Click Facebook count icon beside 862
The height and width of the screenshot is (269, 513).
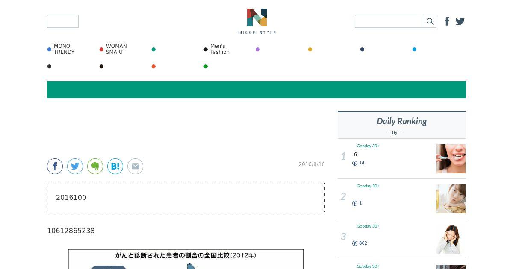[x=355, y=243]
